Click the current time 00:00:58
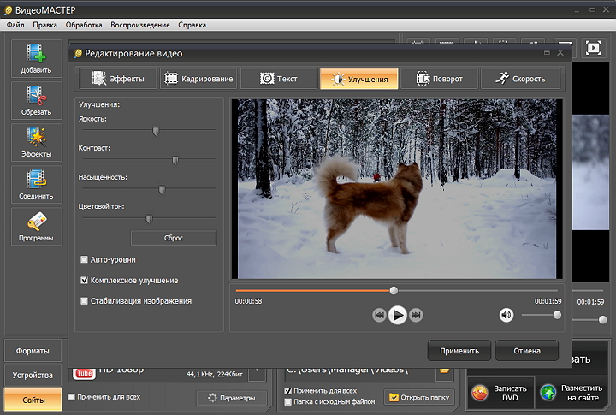 [248, 301]
